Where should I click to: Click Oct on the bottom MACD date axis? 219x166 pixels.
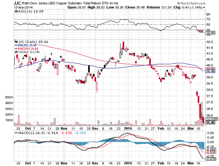[x=28, y=163]
